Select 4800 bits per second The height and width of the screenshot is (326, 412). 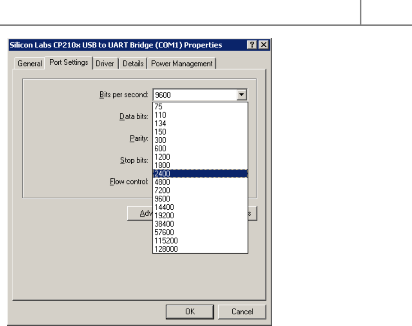[x=200, y=182]
